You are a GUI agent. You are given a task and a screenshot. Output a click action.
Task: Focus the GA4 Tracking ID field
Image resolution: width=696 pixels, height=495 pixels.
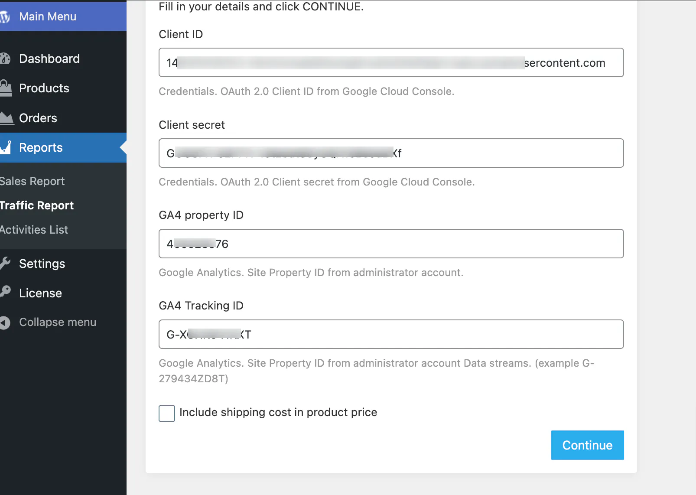[390, 334]
